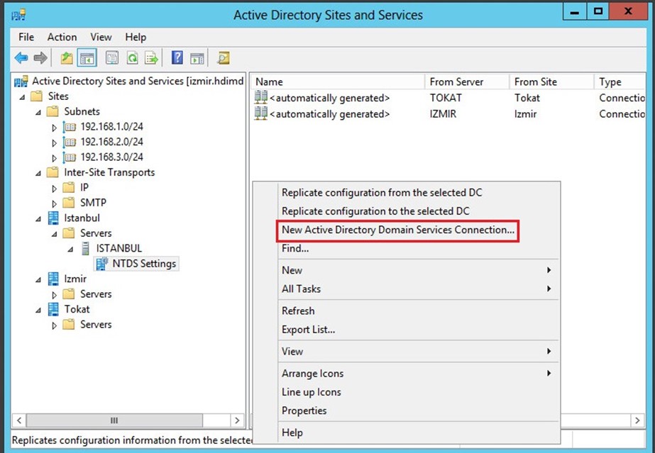
Task: Collapse the Sites tree node
Action: [x=22, y=97]
